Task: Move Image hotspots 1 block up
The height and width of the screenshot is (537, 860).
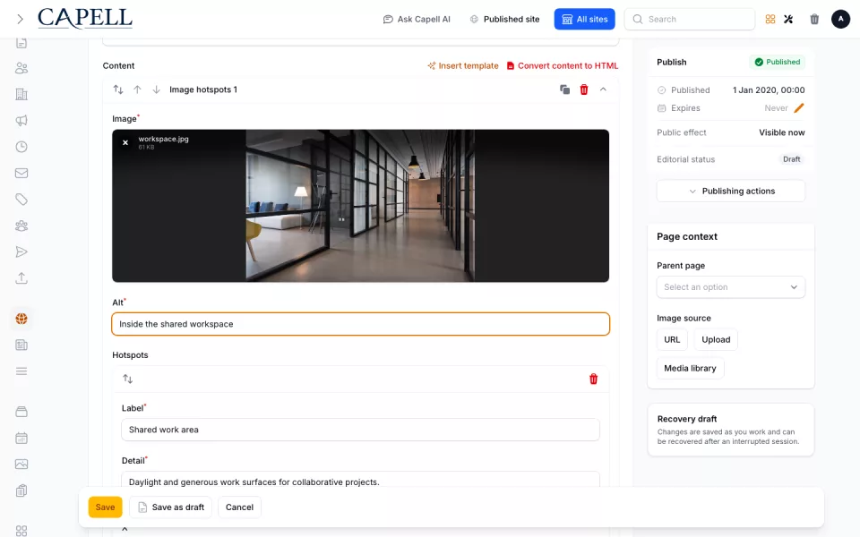Action: [x=137, y=89]
